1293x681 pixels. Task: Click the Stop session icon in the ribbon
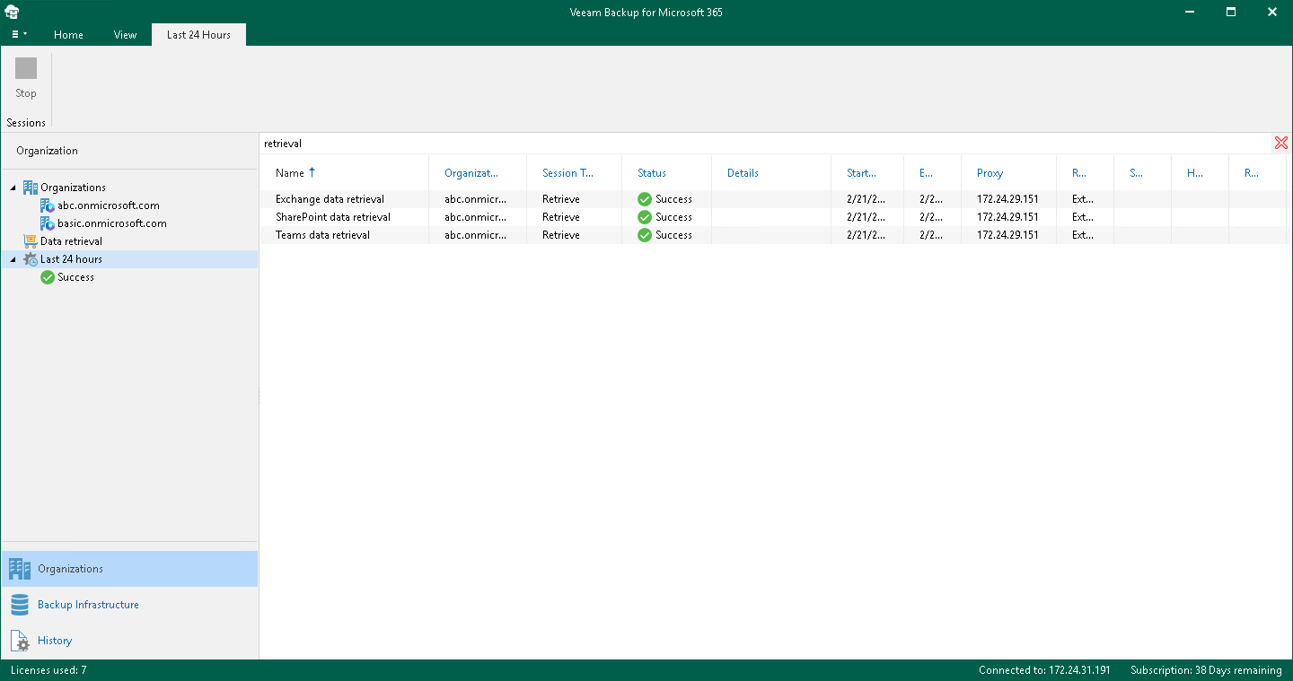pyautogui.click(x=26, y=68)
